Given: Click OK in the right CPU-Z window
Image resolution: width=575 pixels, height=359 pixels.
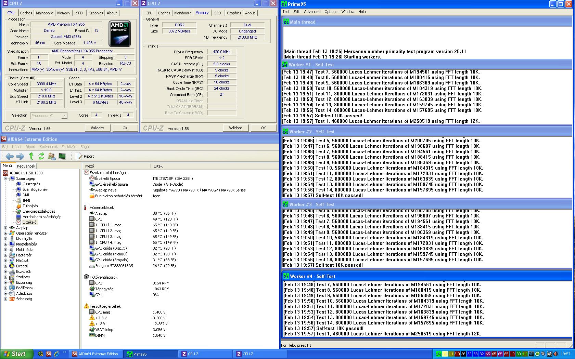Looking at the screenshot, I should [263, 128].
